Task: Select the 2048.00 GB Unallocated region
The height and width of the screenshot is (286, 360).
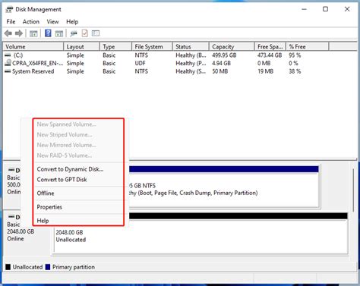Action: click(201, 236)
